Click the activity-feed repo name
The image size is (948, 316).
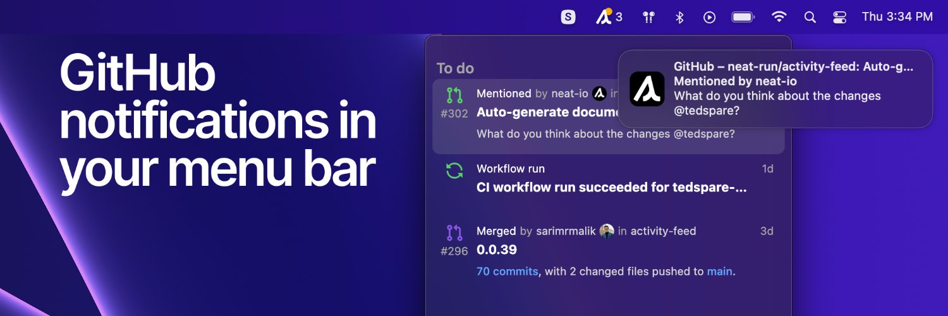tap(663, 231)
